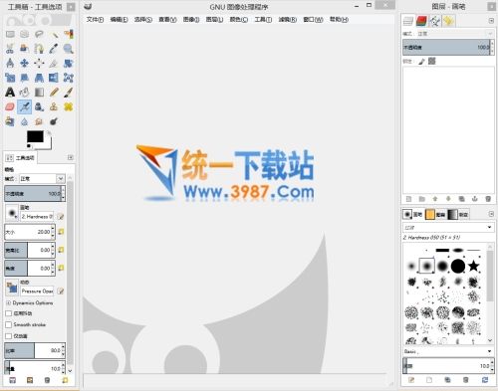Select the Pencil tool
The image size is (498, 391).
click(54, 93)
